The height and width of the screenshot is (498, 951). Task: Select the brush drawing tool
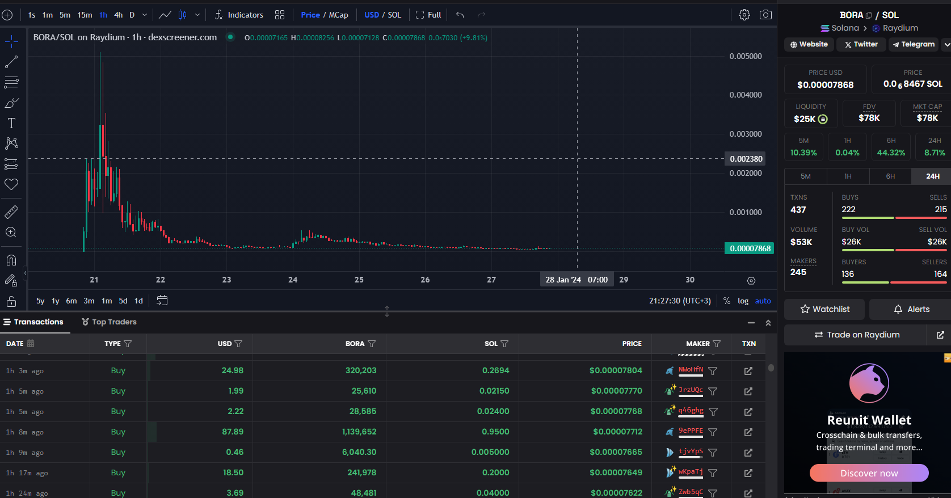[x=11, y=103]
